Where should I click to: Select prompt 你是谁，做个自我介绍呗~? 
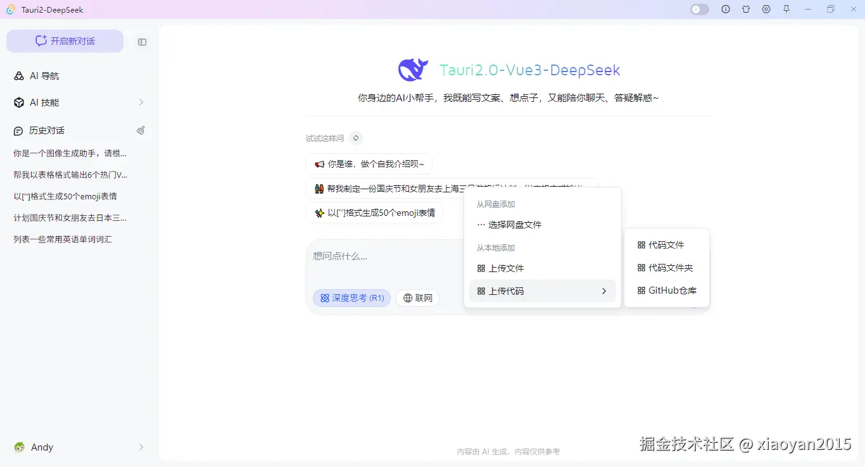tap(369, 164)
